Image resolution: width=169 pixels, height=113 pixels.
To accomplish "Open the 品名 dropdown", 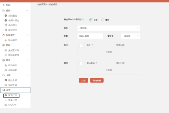I will [109, 28].
